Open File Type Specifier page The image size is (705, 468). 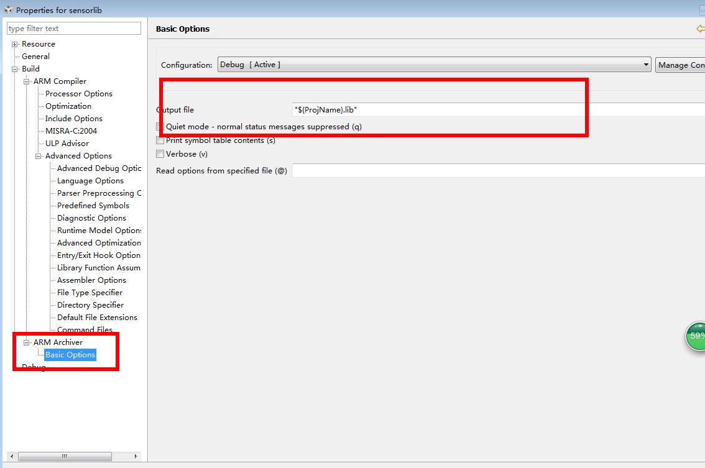tap(90, 293)
